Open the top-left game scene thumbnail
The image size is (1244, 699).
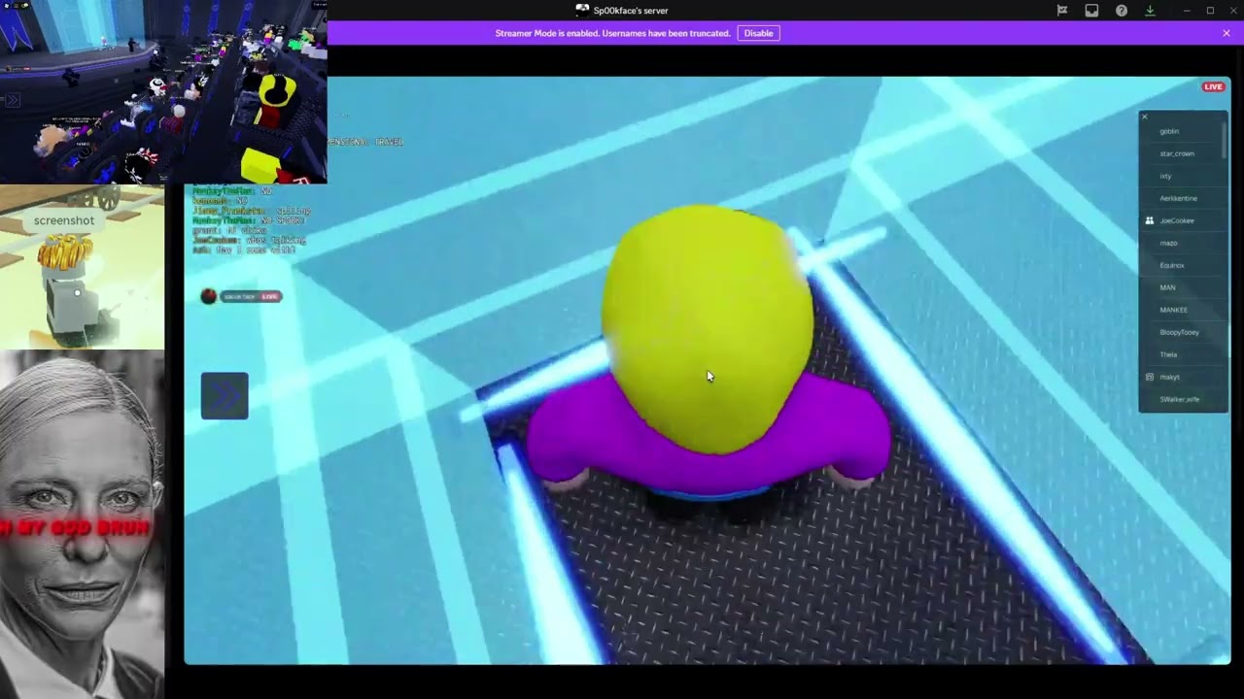pos(163,92)
